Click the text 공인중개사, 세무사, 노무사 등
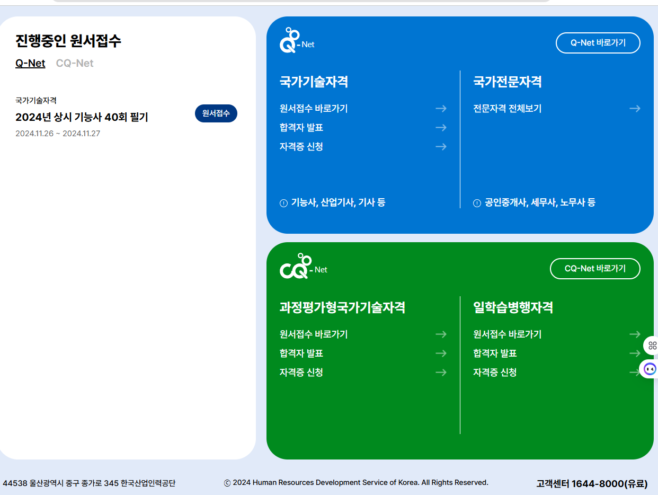The image size is (658, 495). [x=540, y=202]
